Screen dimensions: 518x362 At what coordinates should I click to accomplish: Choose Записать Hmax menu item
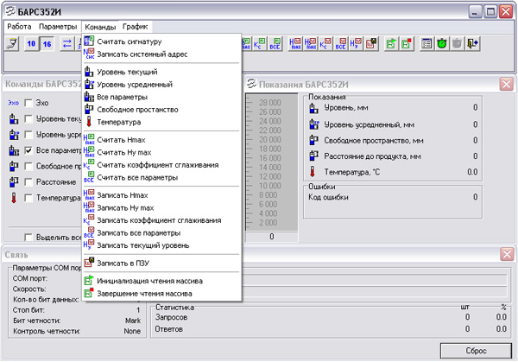coord(162,195)
